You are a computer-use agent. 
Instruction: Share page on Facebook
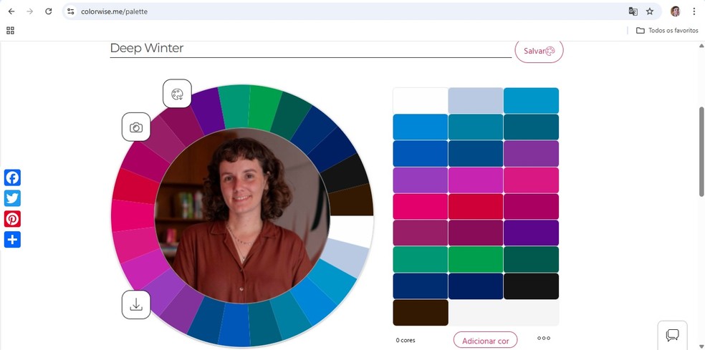[x=12, y=178]
